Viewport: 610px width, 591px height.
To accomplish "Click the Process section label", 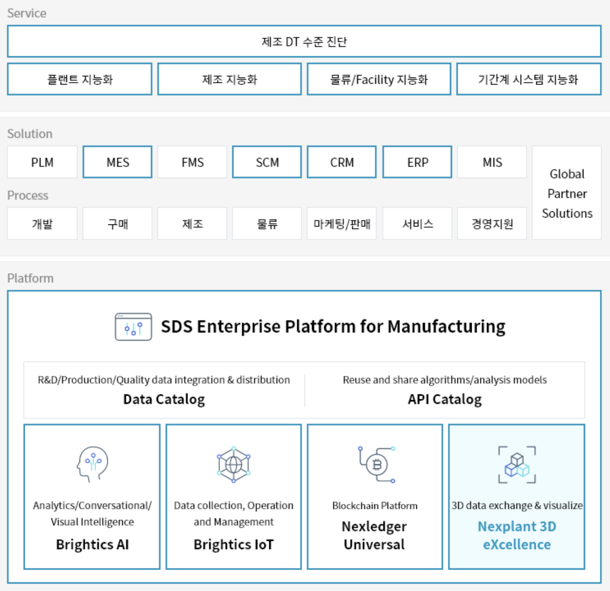I will (x=27, y=195).
